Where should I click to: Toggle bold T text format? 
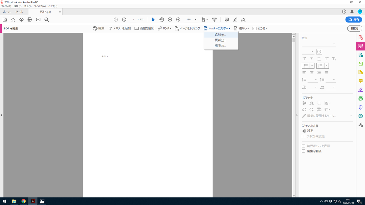pos(304,59)
